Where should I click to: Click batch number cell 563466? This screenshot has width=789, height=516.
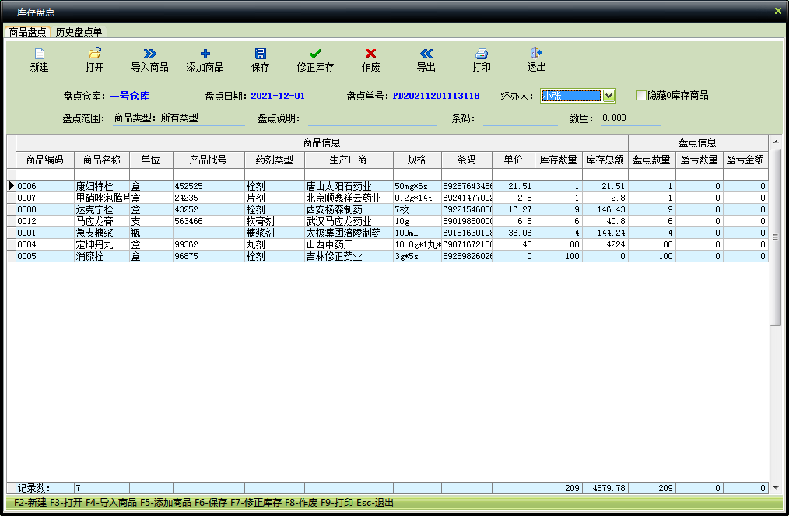click(x=209, y=221)
